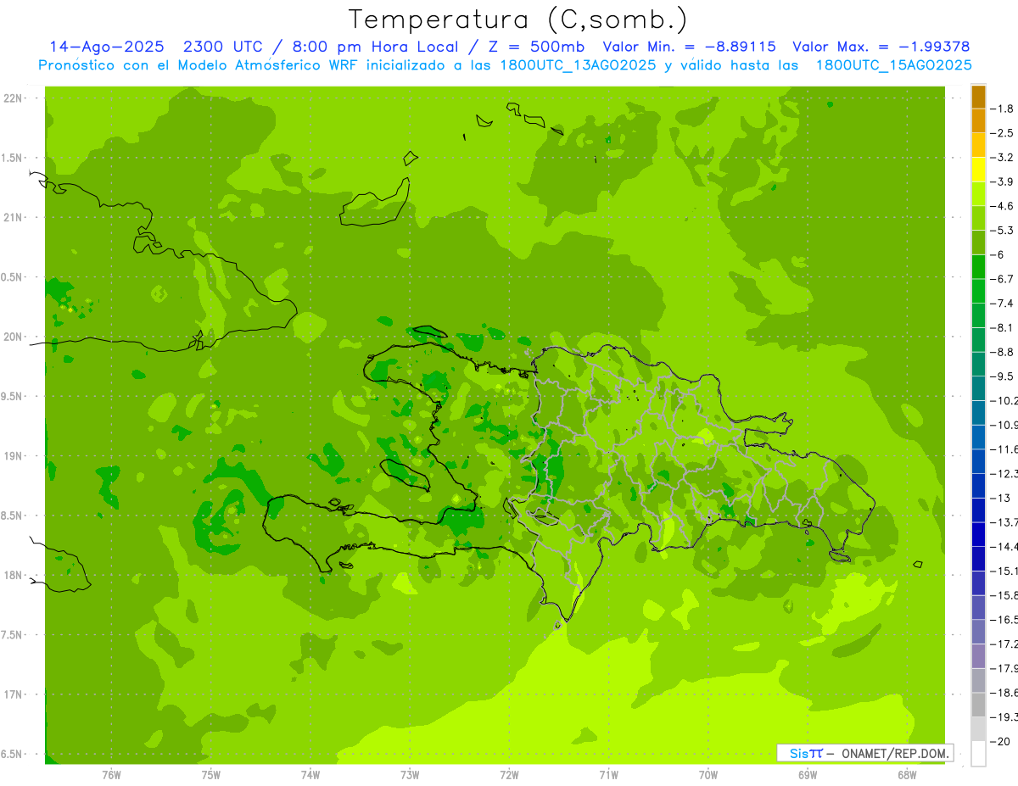Click the legend value '-5.3'
Screen dimensions: 1018x786
[x=1002, y=231]
